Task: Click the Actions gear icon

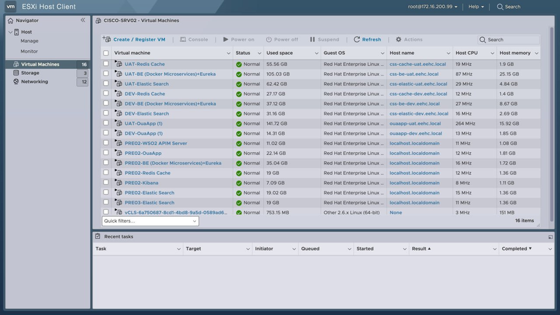Action: pos(399,40)
